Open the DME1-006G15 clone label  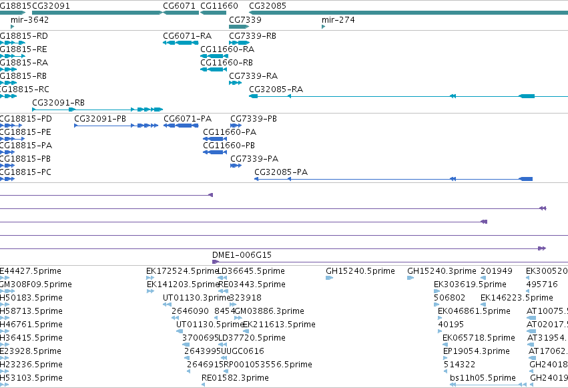242,255
